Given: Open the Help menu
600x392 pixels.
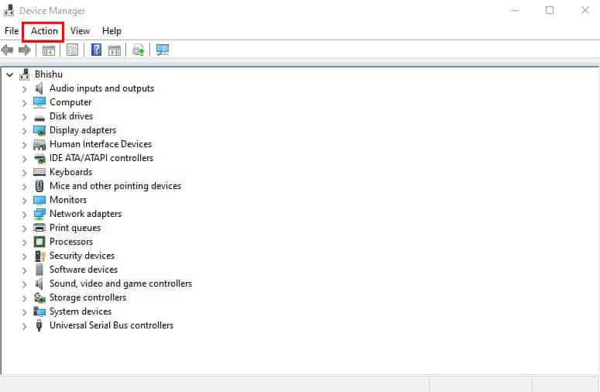Looking at the screenshot, I should (111, 31).
